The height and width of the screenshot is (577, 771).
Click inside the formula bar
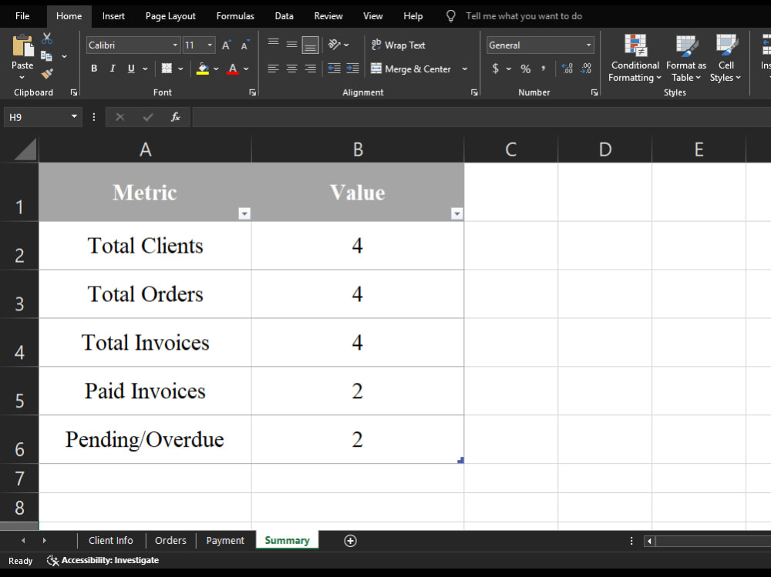pos(482,117)
